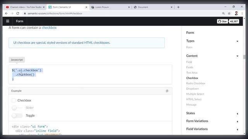Click the Form page header title
The height and width of the screenshot is (139, 248).
point(20,21)
